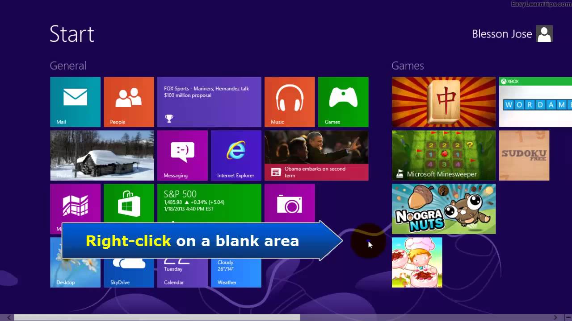Click the user account avatar picture
This screenshot has height=321, width=572.
544,34
